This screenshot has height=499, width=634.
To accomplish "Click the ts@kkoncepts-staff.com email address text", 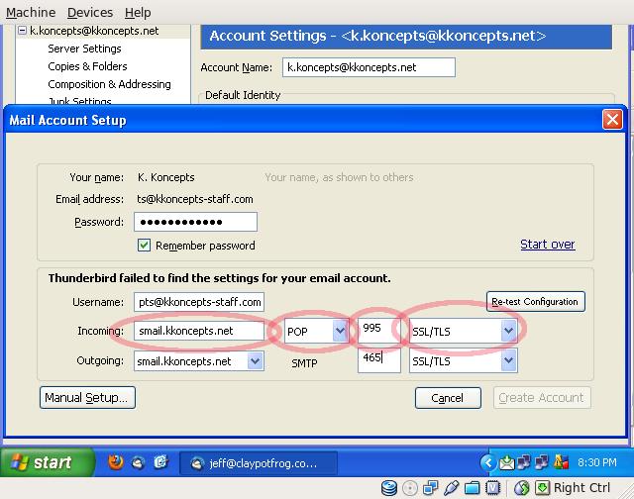I will click(195, 199).
